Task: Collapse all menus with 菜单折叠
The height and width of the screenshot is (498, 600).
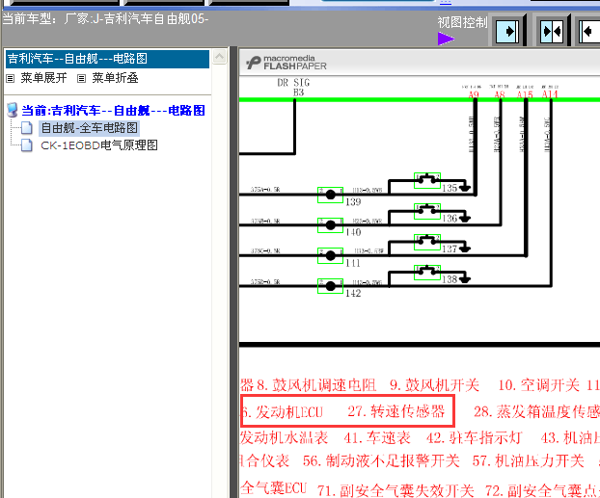Action: coord(115,78)
